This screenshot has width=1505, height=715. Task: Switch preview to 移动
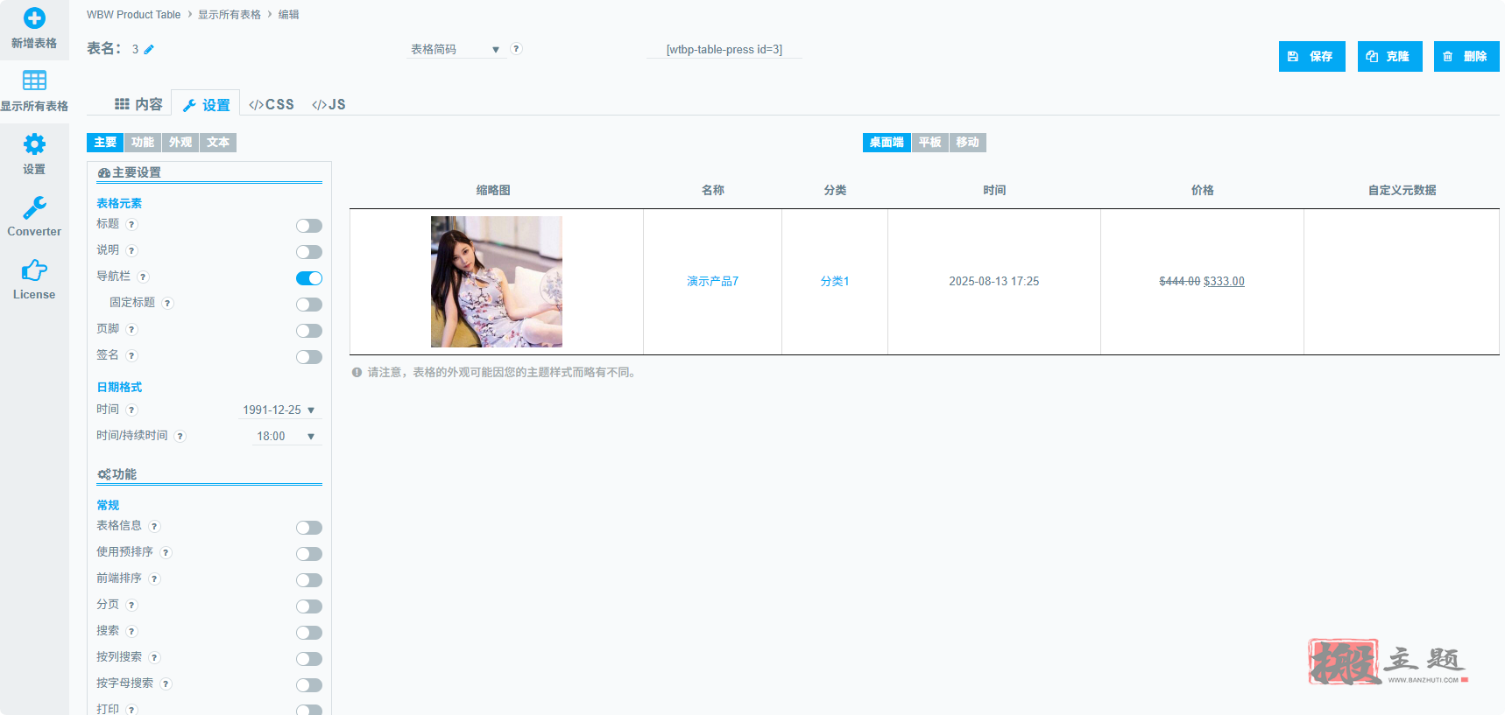pos(967,143)
